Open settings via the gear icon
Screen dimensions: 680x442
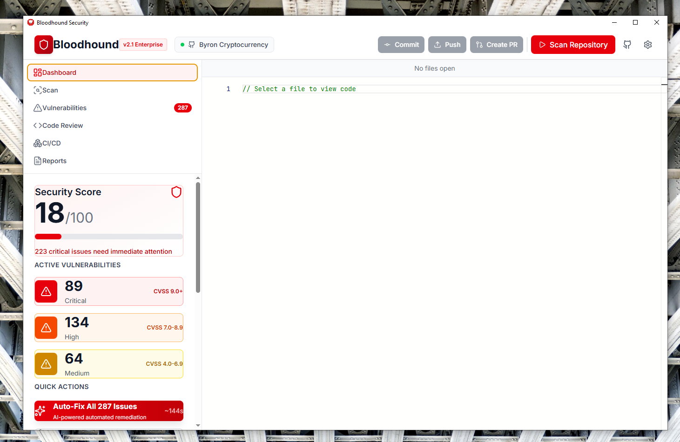[x=647, y=45]
